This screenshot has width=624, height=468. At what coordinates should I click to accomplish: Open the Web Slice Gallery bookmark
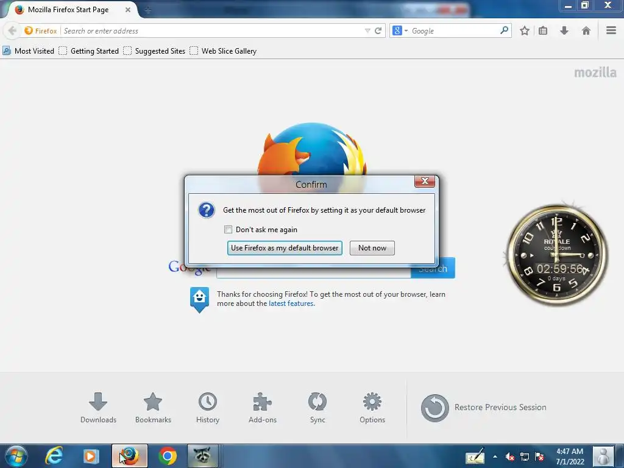pyautogui.click(x=223, y=51)
